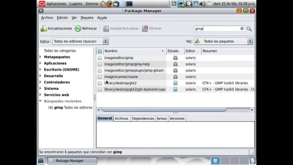293x165 pixels.
Task: Collapse the Búsquedas recientes section
Action: pyautogui.click(x=40, y=101)
